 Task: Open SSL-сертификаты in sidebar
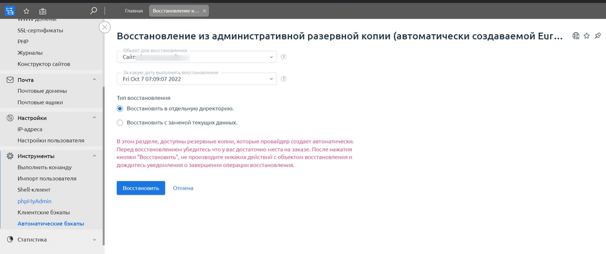(40, 30)
